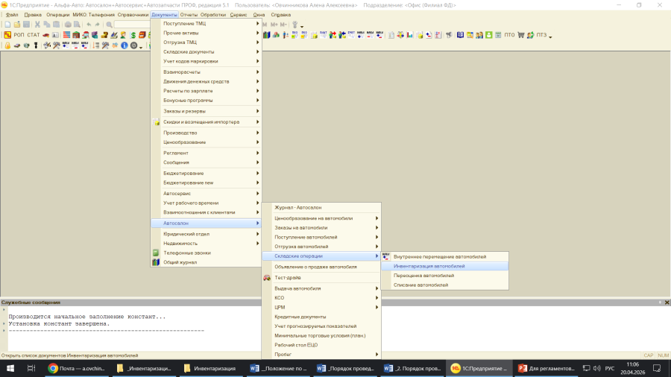Open dropdown arrow next to wrench icon

[302, 26]
